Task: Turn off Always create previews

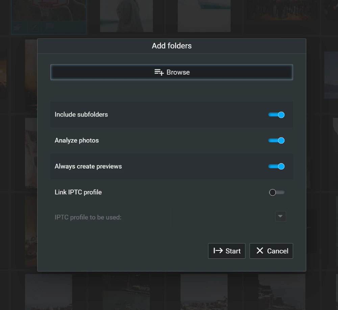Action: (x=276, y=166)
